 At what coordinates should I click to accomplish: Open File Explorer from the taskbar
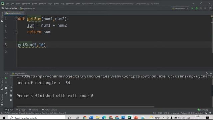pyautogui.click(x=98, y=118)
